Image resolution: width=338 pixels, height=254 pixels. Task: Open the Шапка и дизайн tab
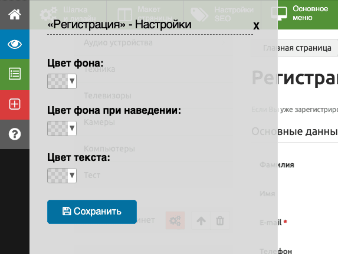pos(68,14)
